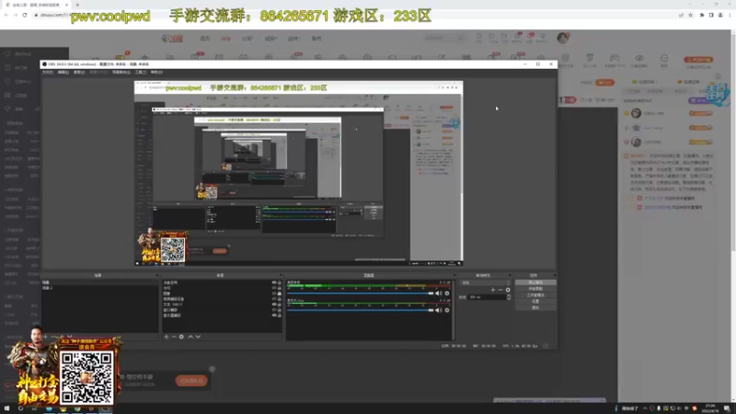Open the 工具 menu in OBS
This screenshot has width=736, height=414.
pos(141,73)
